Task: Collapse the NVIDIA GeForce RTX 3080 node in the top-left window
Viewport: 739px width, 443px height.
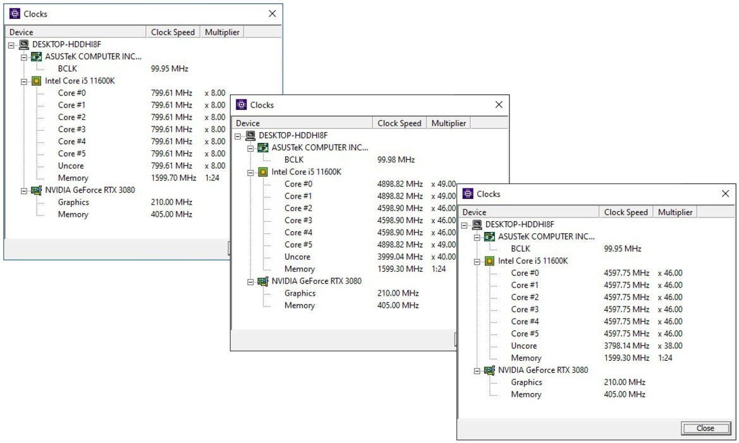Action: click(x=23, y=191)
